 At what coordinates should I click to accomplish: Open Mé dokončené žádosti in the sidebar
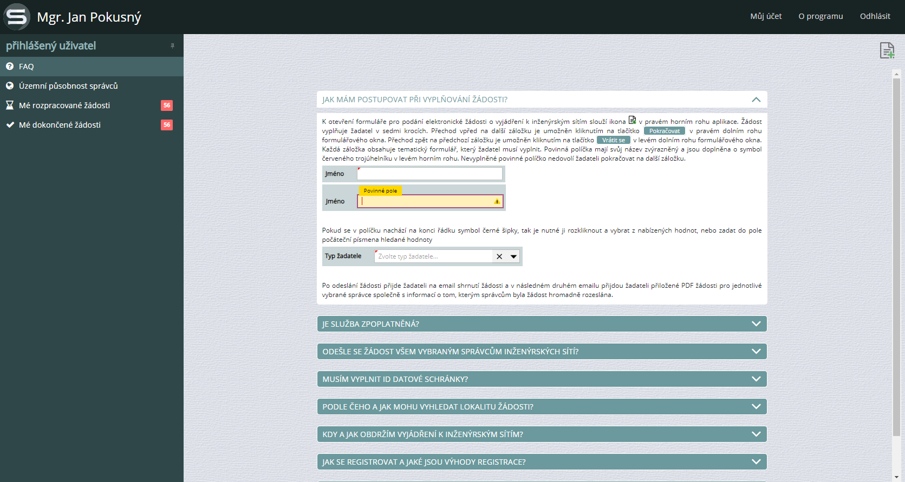tap(92, 125)
